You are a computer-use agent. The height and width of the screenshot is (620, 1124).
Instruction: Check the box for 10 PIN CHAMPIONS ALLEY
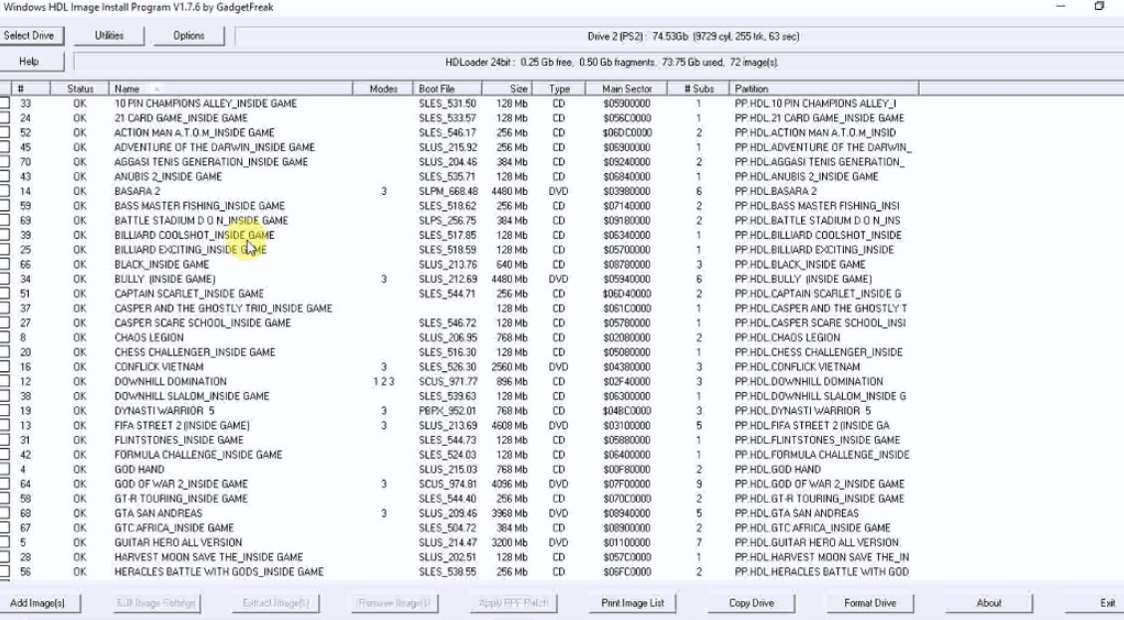[x=5, y=103]
